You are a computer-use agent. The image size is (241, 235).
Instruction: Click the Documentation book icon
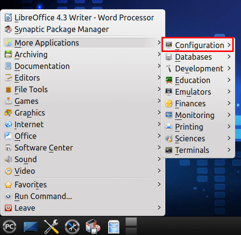click(8, 66)
